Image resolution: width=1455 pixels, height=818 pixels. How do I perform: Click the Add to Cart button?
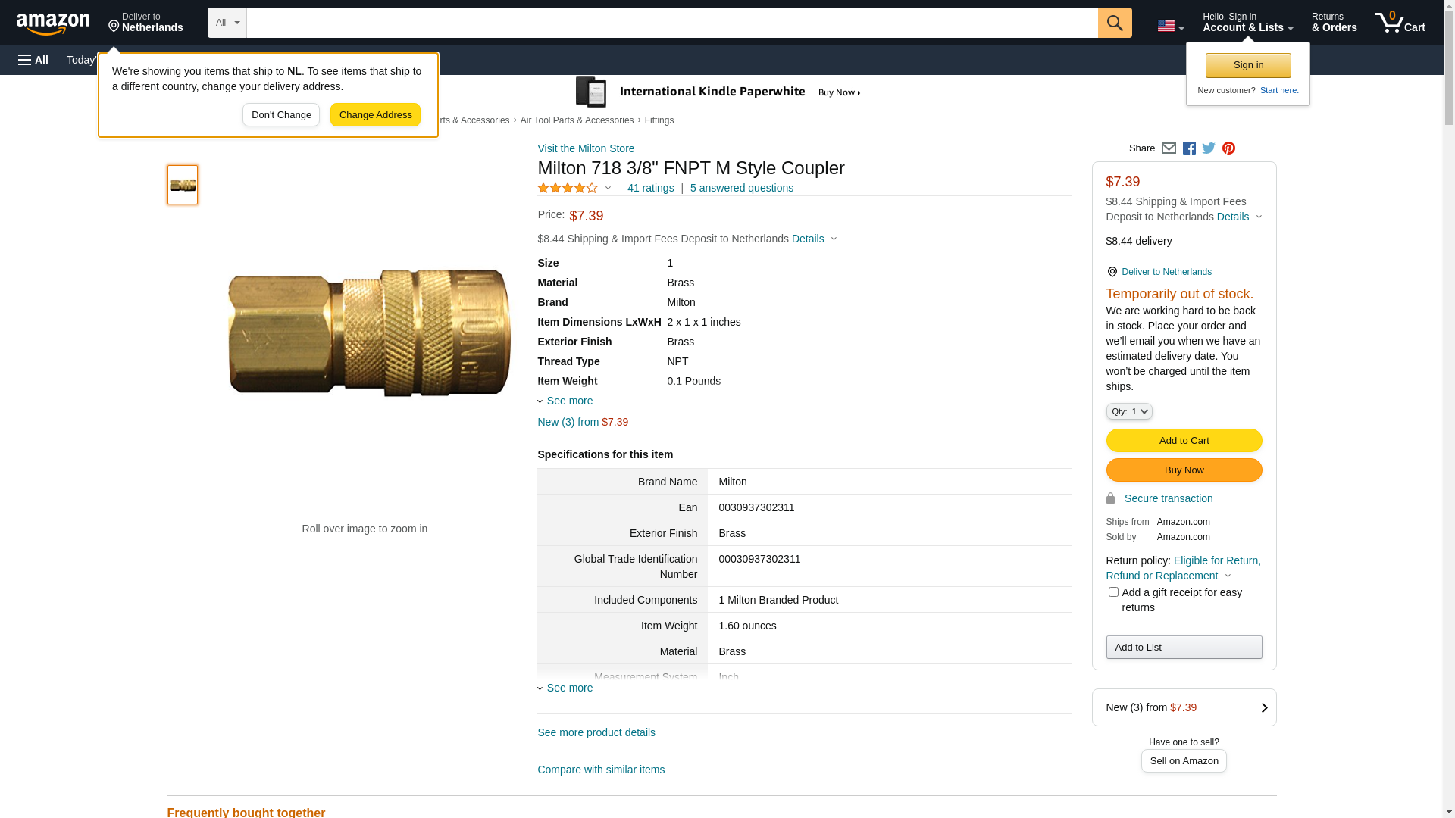tap(1183, 441)
